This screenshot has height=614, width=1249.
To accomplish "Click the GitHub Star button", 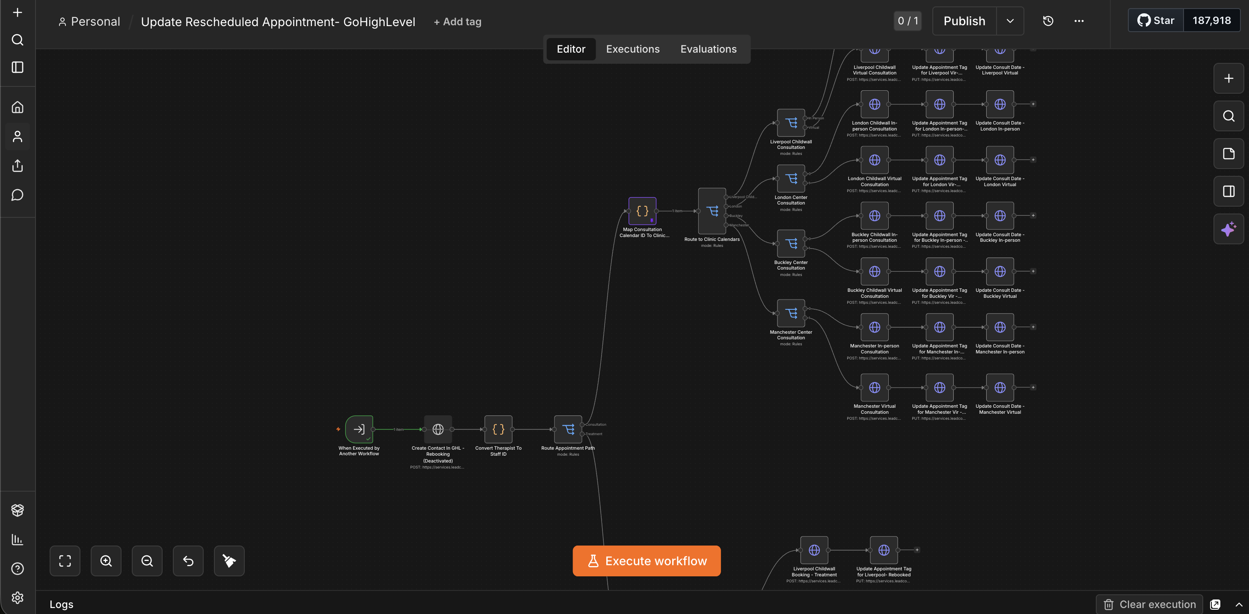I will 1156,21.
